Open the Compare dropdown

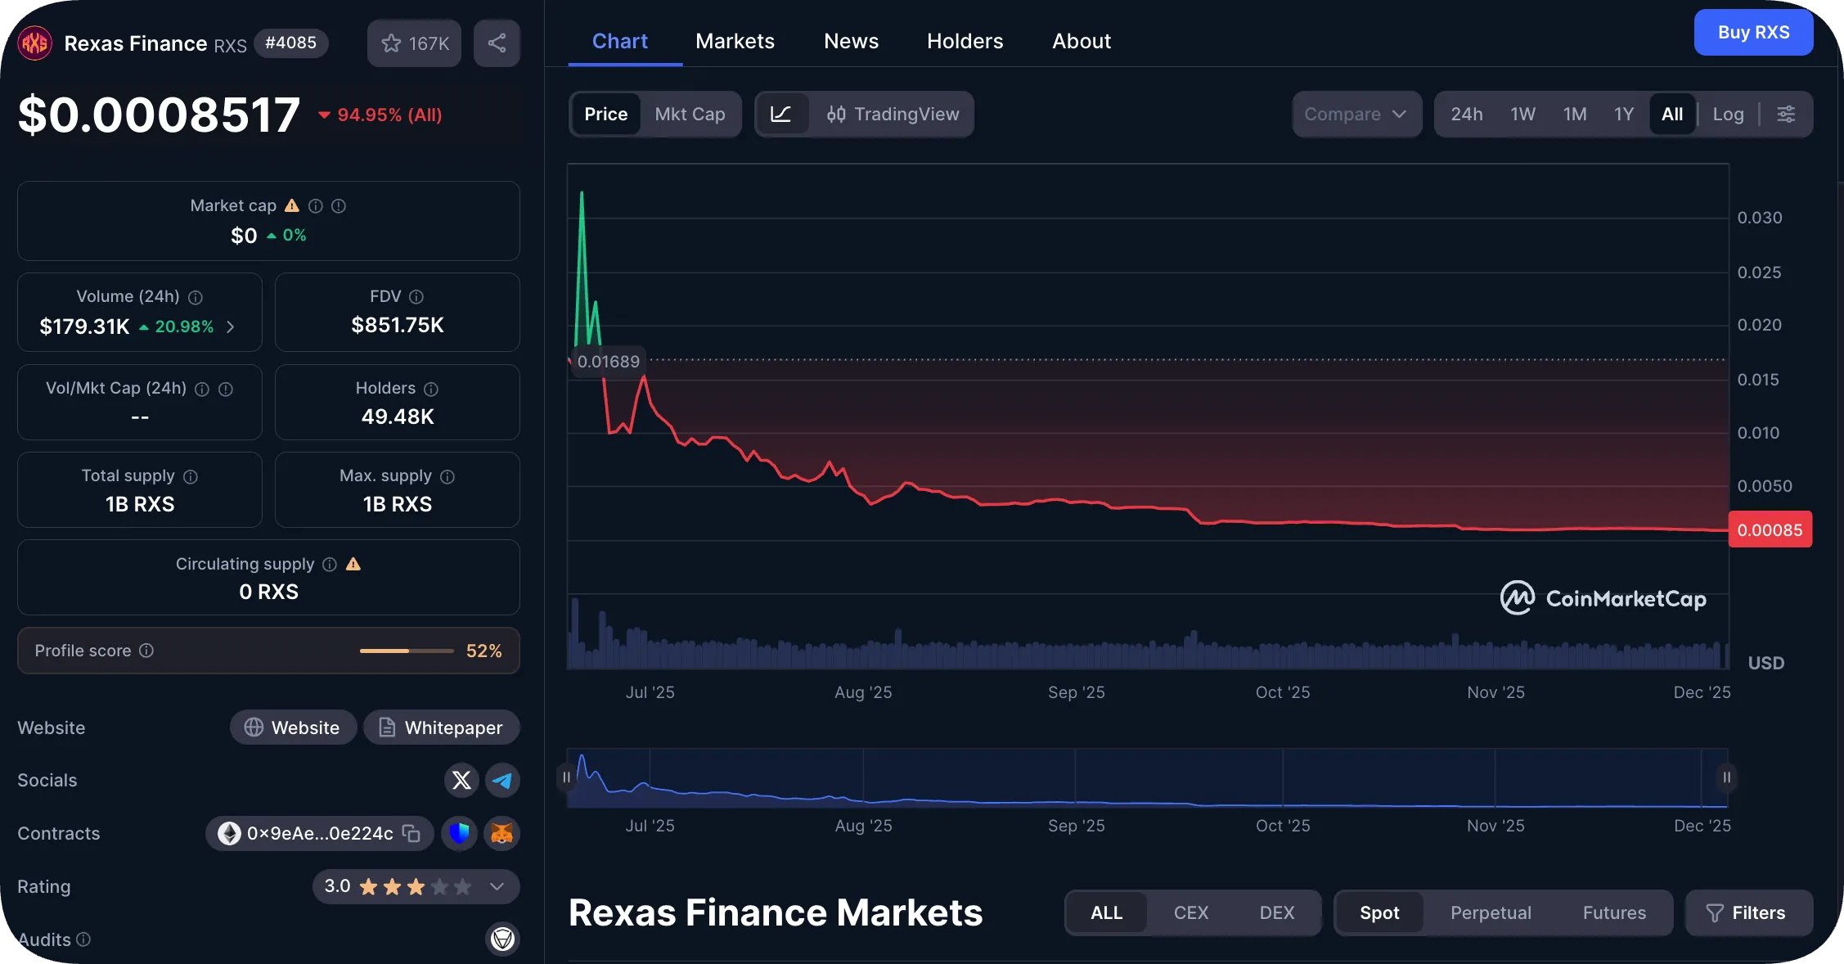pyautogui.click(x=1356, y=114)
